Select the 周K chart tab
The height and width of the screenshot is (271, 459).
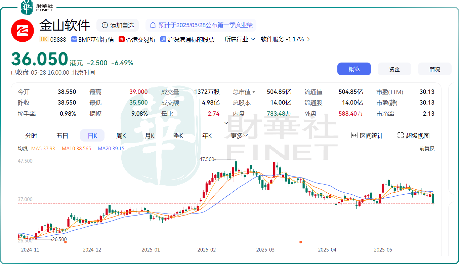[x=121, y=135]
